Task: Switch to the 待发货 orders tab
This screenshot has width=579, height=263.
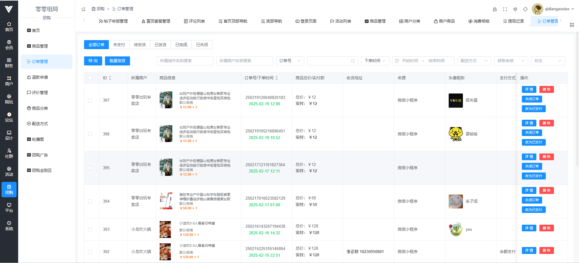Action: (x=140, y=45)
